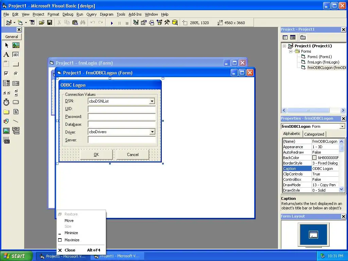The height and width of the screenshot is (261, 348).
Task: Select the ComboBox tool in toolbox
Action: coord(6,83)
